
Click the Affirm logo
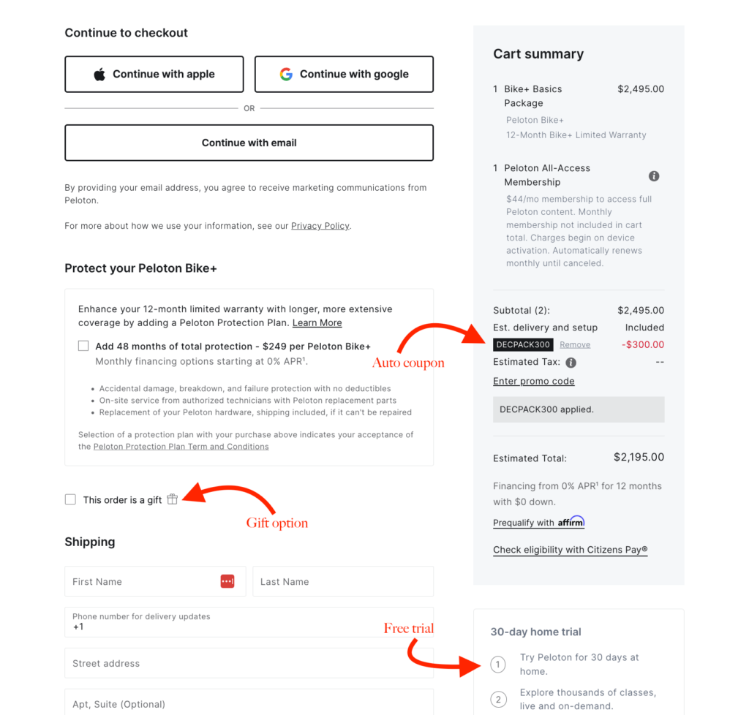coord(570,522)
